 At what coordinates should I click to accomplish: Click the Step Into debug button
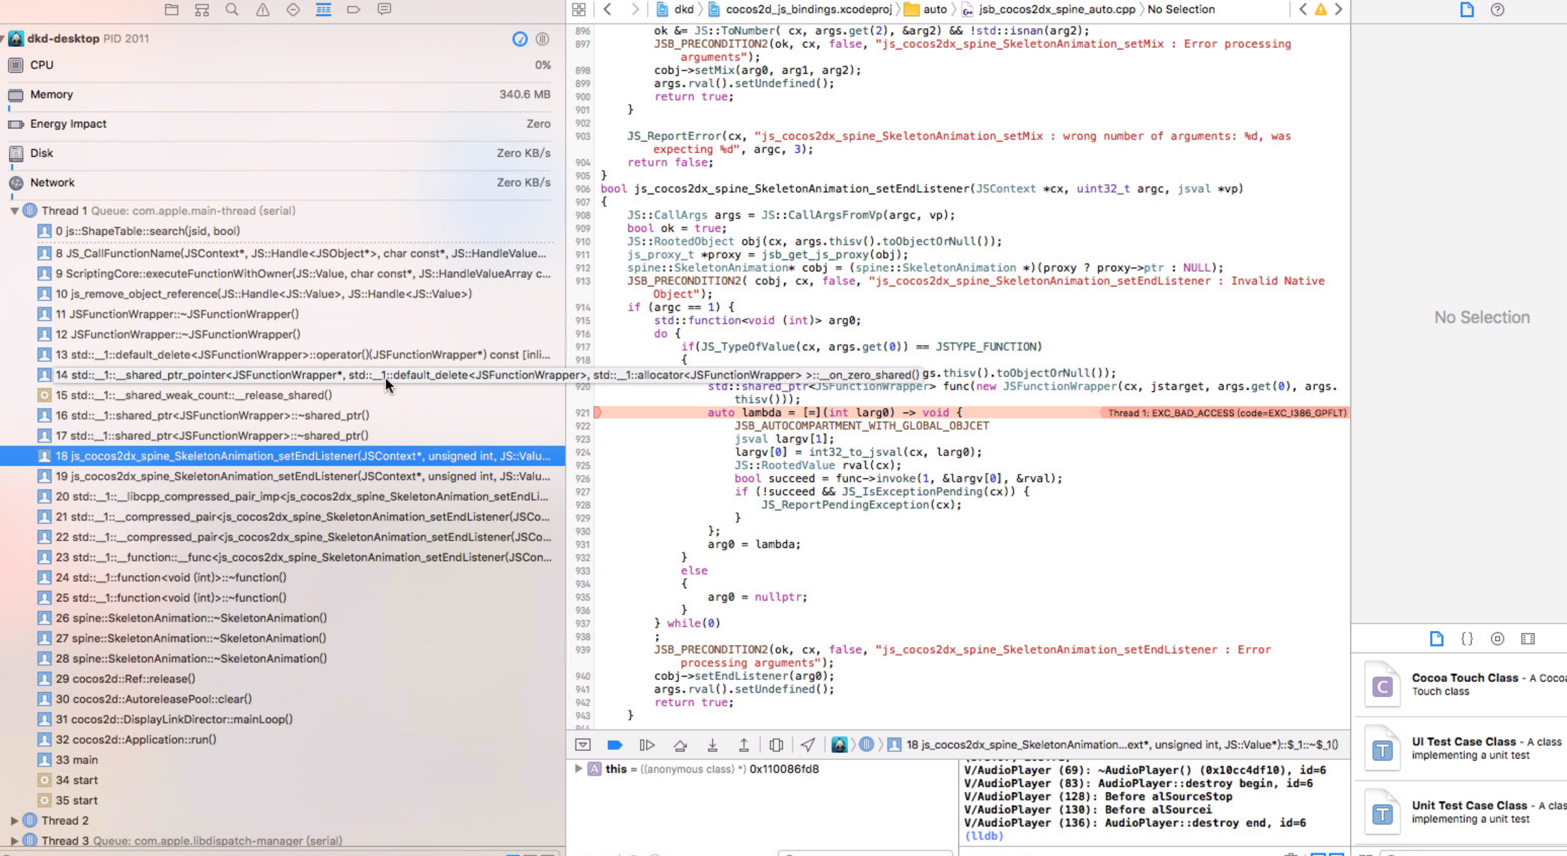712,745
